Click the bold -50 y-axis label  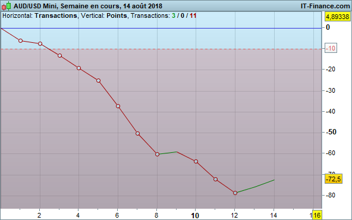[x=331, y=132]
